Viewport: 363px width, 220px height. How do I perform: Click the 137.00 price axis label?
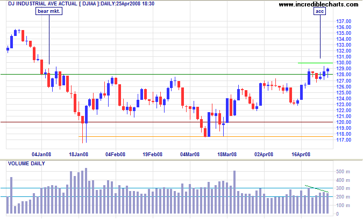tap(344, 21)
